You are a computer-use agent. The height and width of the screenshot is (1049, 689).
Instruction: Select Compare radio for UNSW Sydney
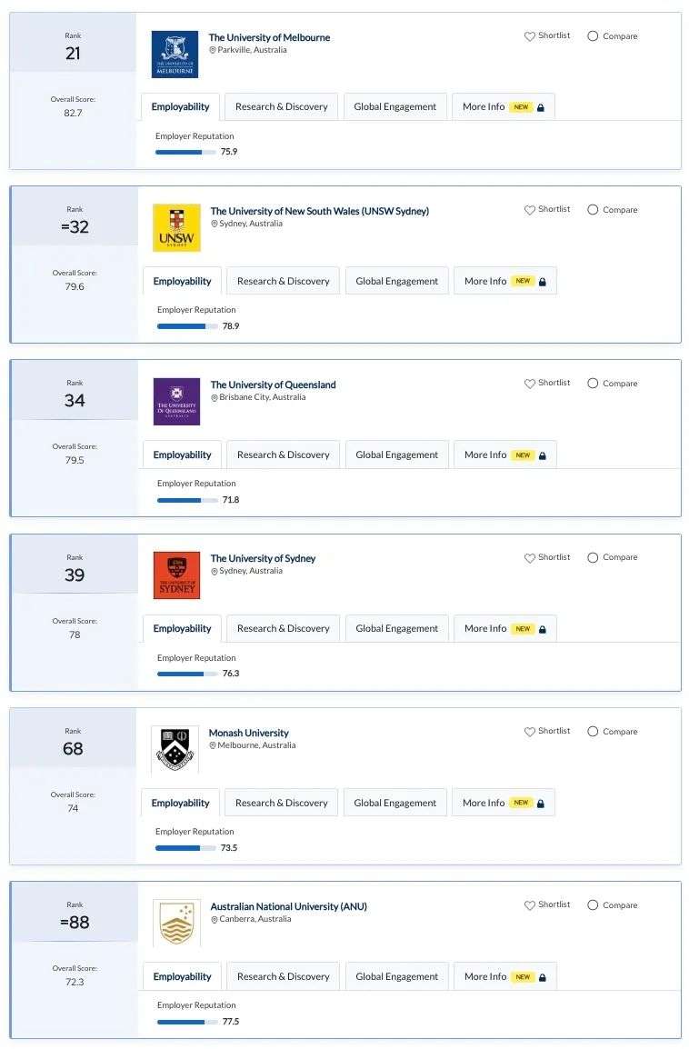pos(593,209)
